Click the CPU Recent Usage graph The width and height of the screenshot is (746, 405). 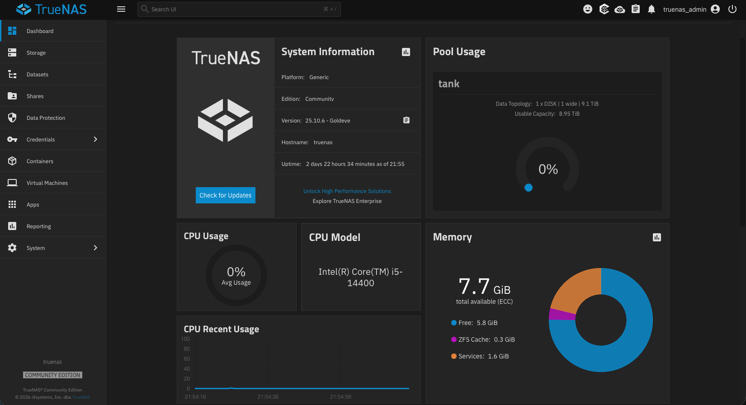coord(302,364)
